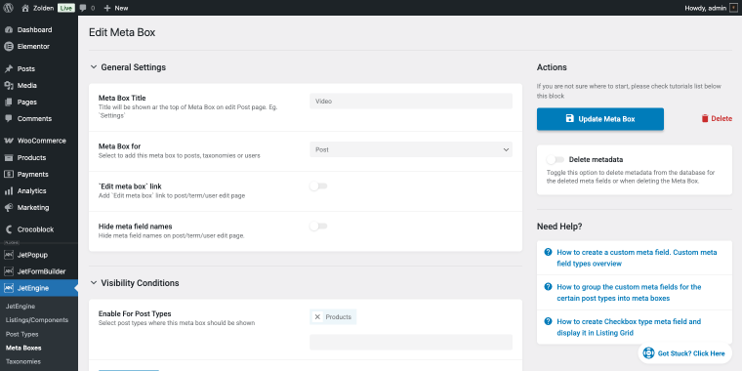The width and height of the screenshot is (742, 371).
Task: Click the Howdy, admin account link
Action: tap(711, 8)
